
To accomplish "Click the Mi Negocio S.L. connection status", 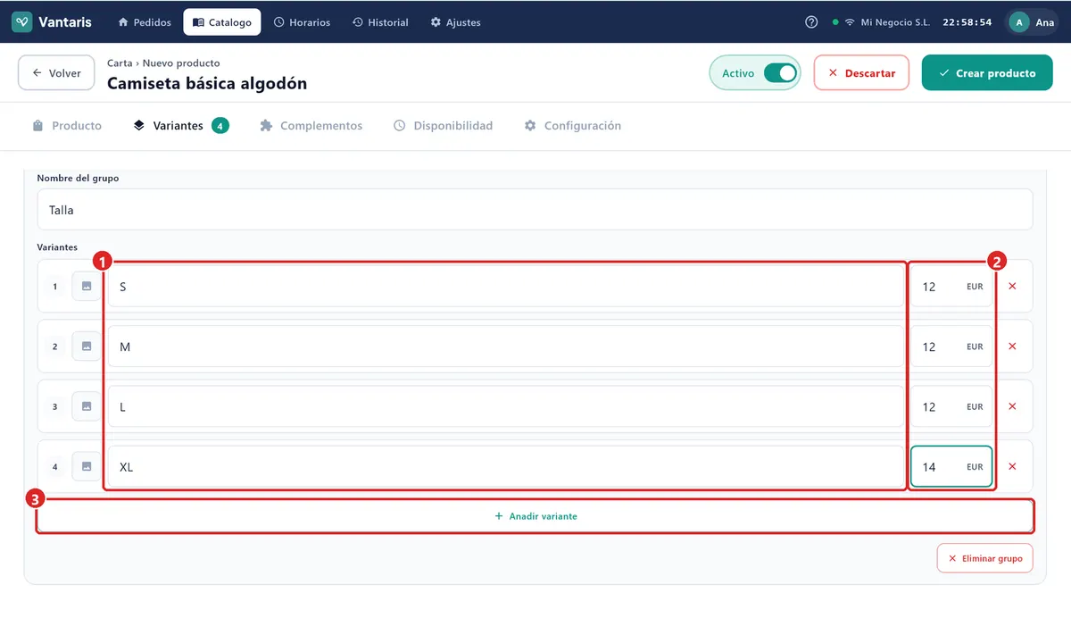I will pos(883,22).
